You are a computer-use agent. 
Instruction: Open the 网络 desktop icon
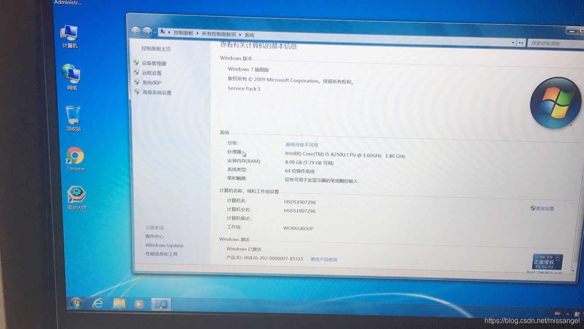coord(71,77)
